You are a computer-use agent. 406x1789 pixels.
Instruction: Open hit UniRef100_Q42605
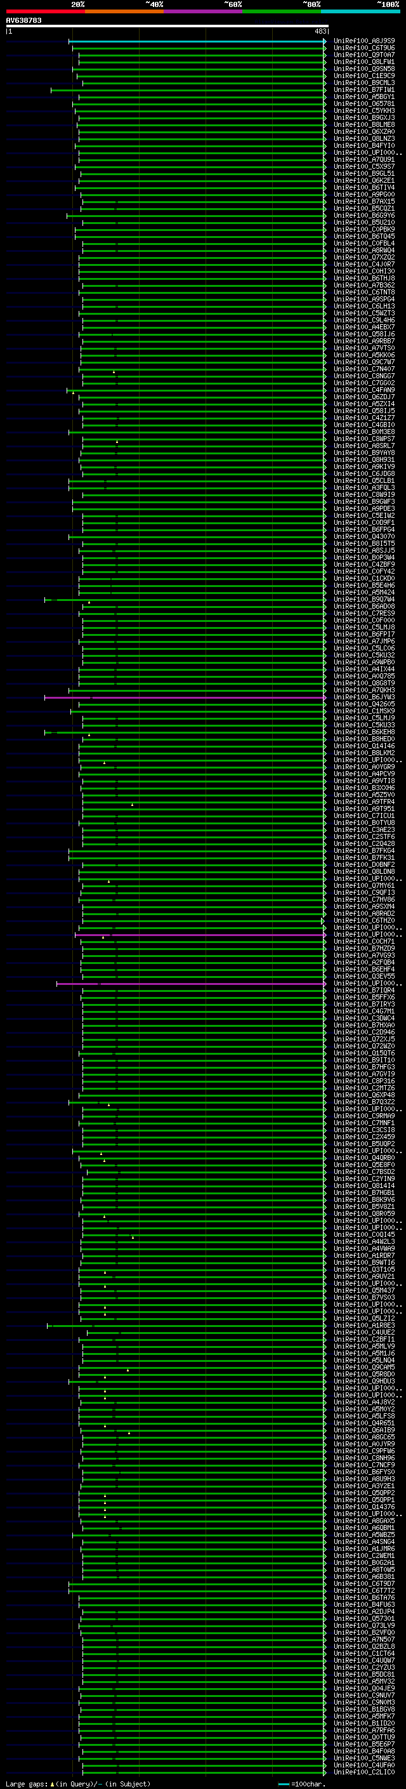click(x=364, y=704)
